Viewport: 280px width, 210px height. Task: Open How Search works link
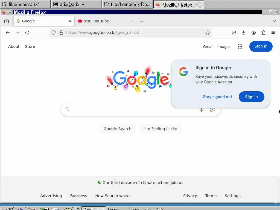[x=113, y=196]
